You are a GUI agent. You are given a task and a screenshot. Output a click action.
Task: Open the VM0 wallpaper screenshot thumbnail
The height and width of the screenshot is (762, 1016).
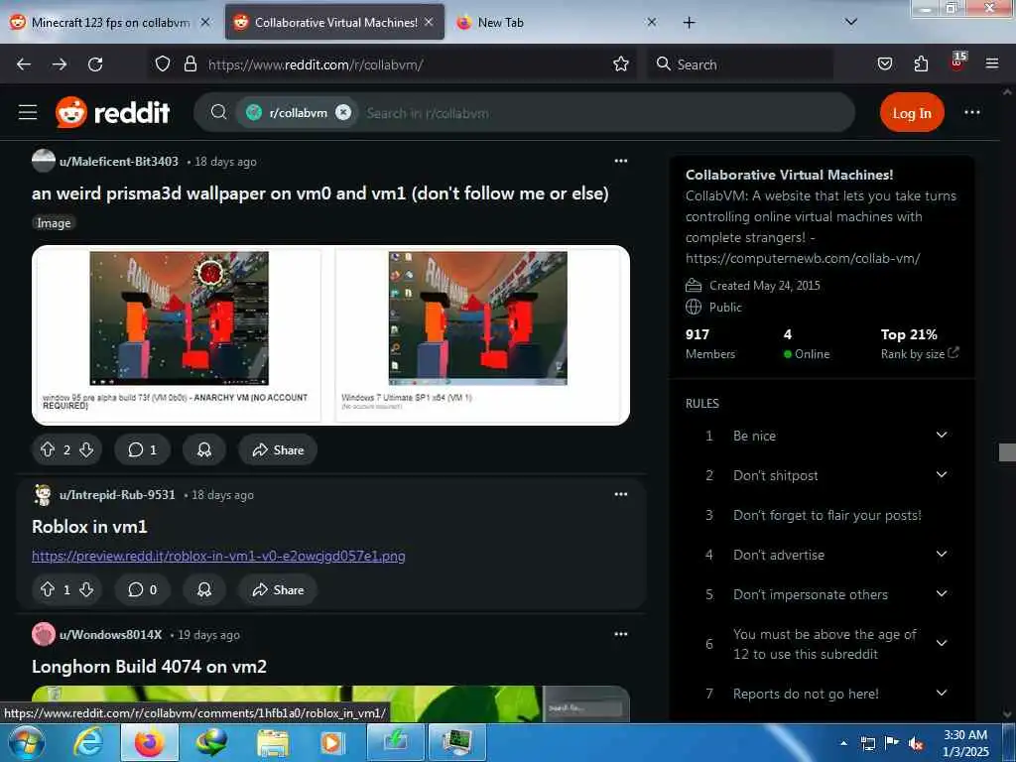[x=179, y=318]
